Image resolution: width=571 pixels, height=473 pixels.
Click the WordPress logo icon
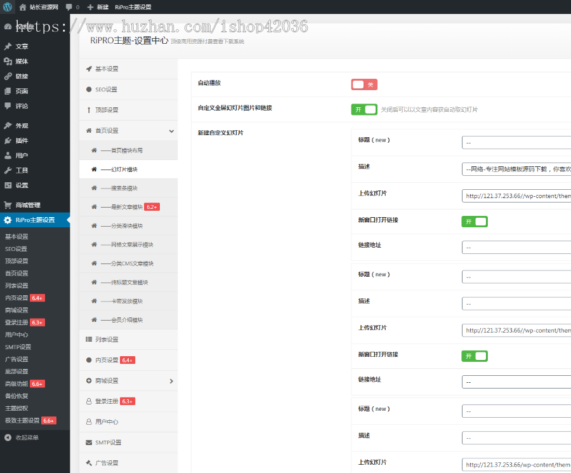coord(7,7)
